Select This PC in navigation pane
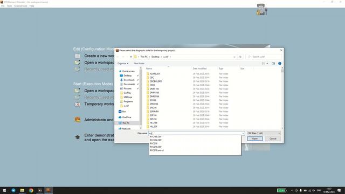The image size is (345, 194). (126, 123)
